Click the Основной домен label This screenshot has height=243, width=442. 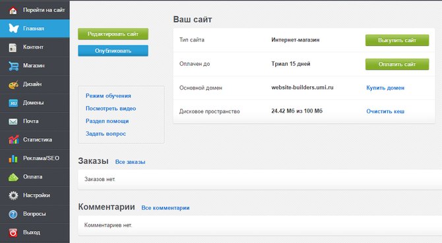(201, 88)
